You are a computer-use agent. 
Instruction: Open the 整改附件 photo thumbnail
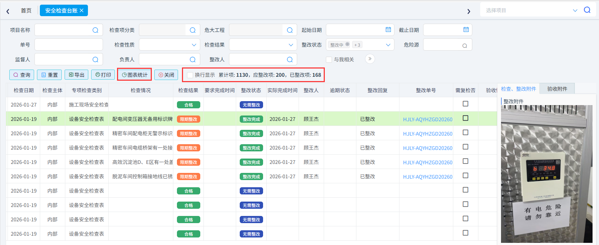pyautogui.click(x=547, y=174)
